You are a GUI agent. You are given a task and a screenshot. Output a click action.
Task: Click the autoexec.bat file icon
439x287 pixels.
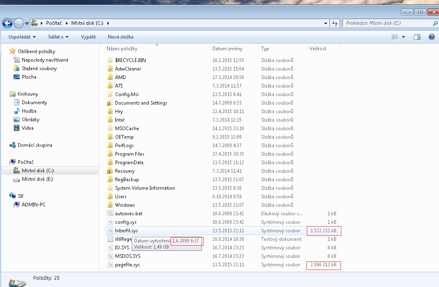click(x=110, y=213)
